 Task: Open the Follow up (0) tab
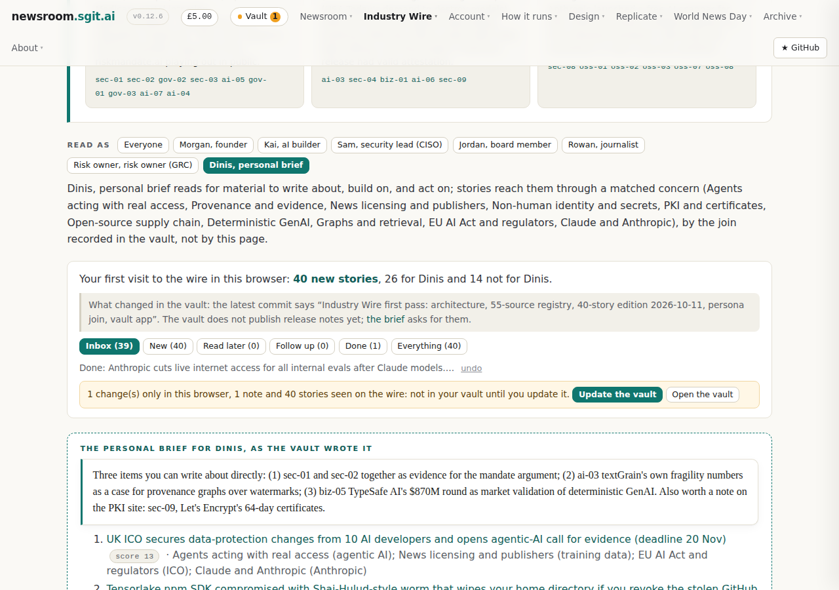(302, 346)
